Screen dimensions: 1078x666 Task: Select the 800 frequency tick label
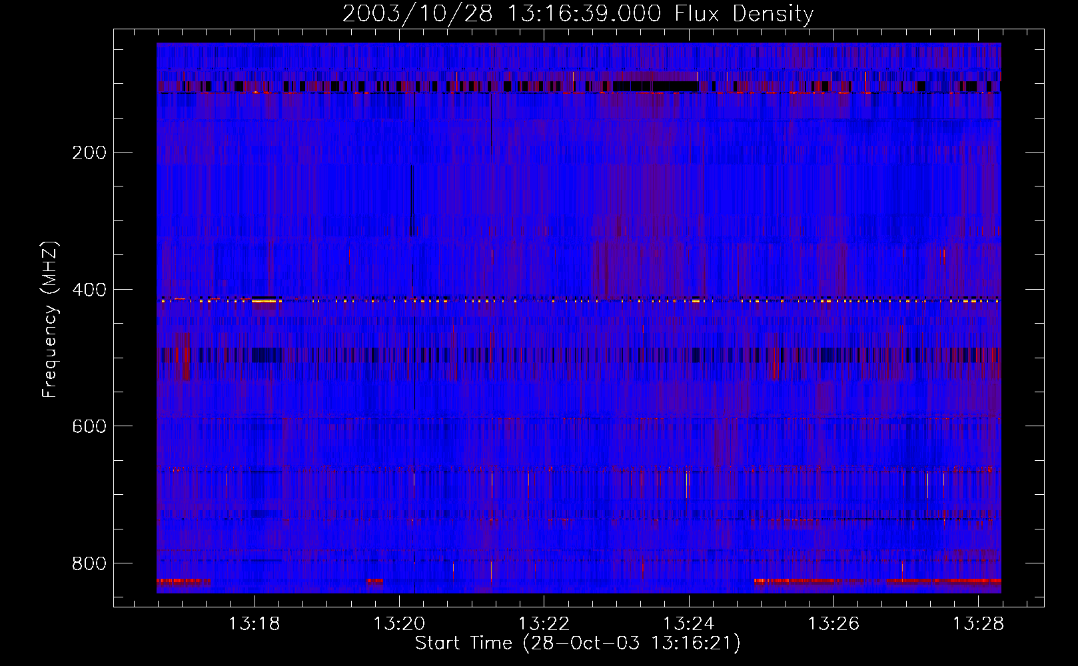pos(89,563)
